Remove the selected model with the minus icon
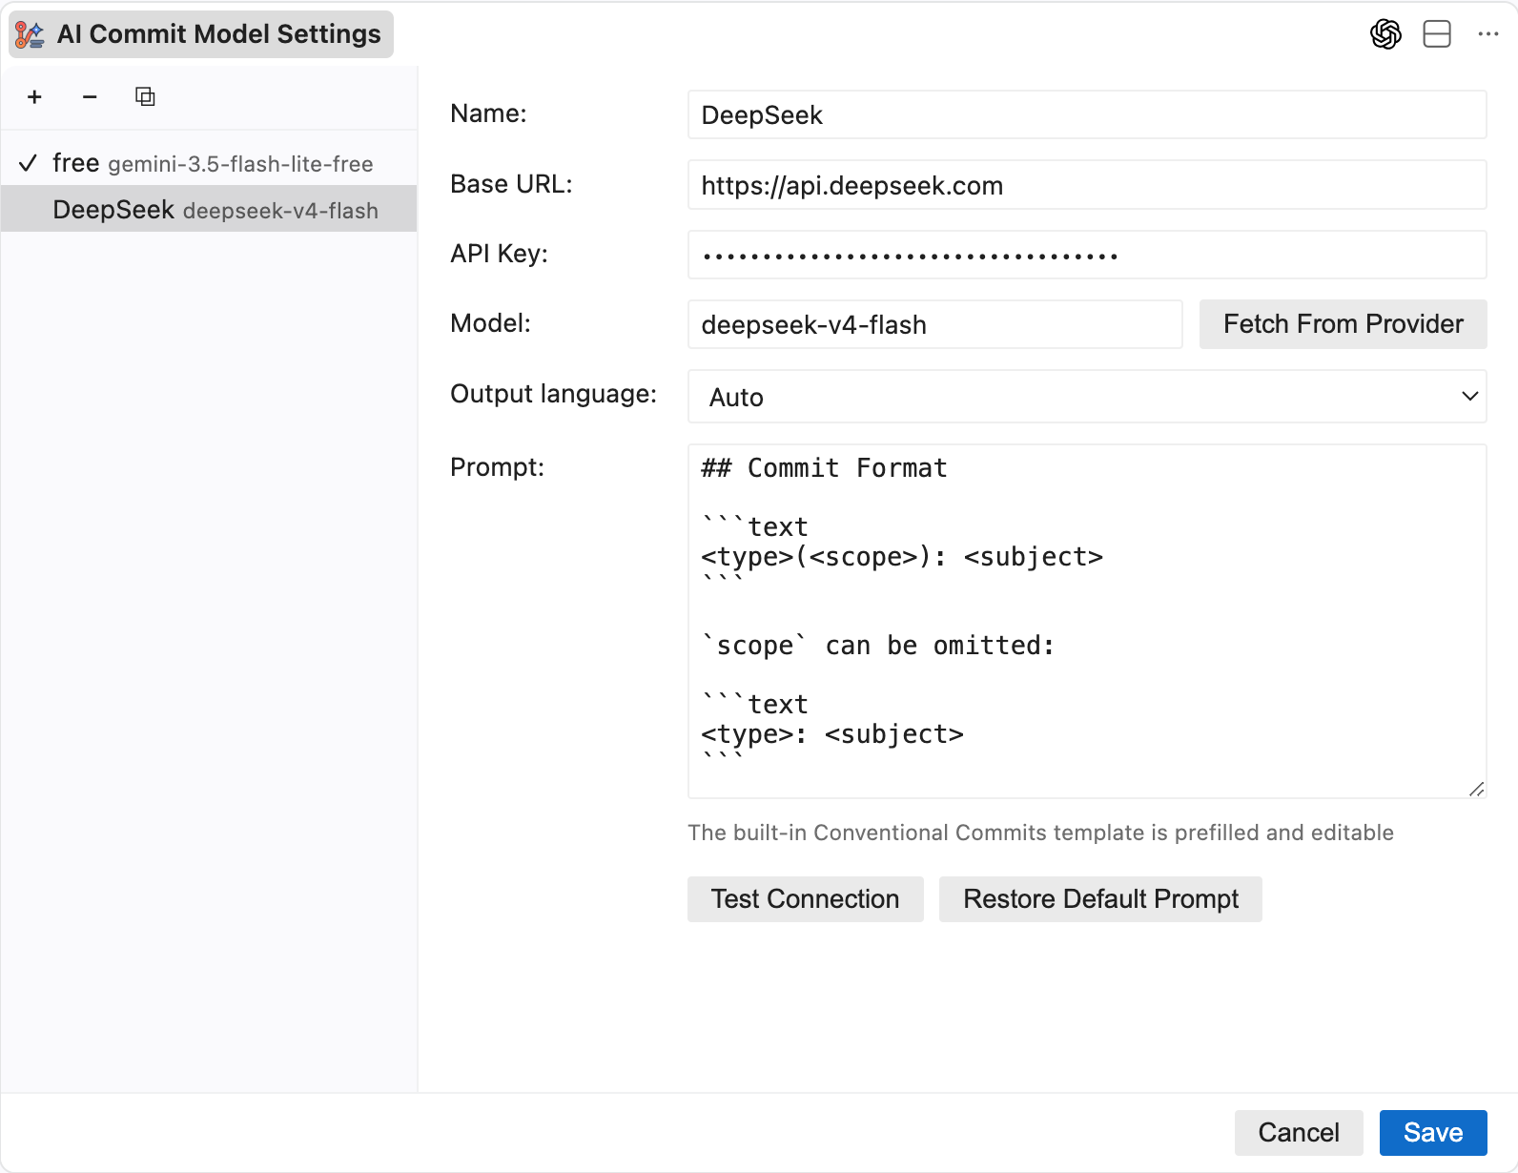Screen dimensions: 1518x1173 tap(90, 96)
